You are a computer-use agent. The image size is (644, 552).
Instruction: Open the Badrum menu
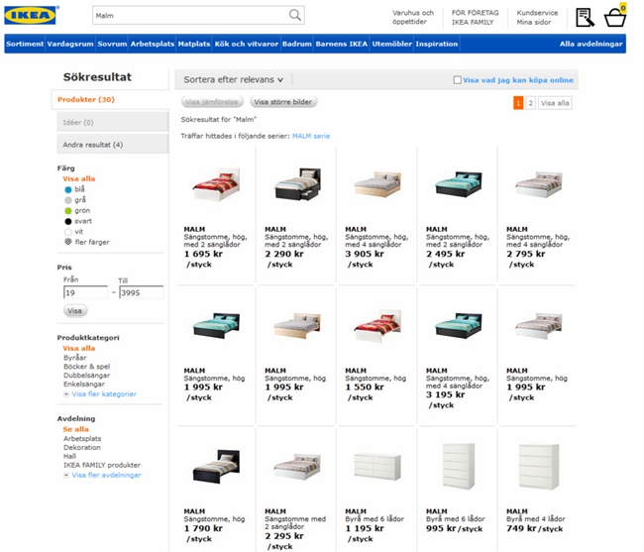296,44
